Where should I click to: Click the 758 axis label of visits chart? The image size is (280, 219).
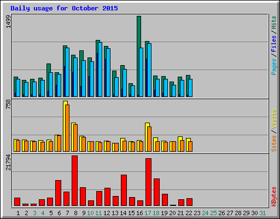click(8, 105)
